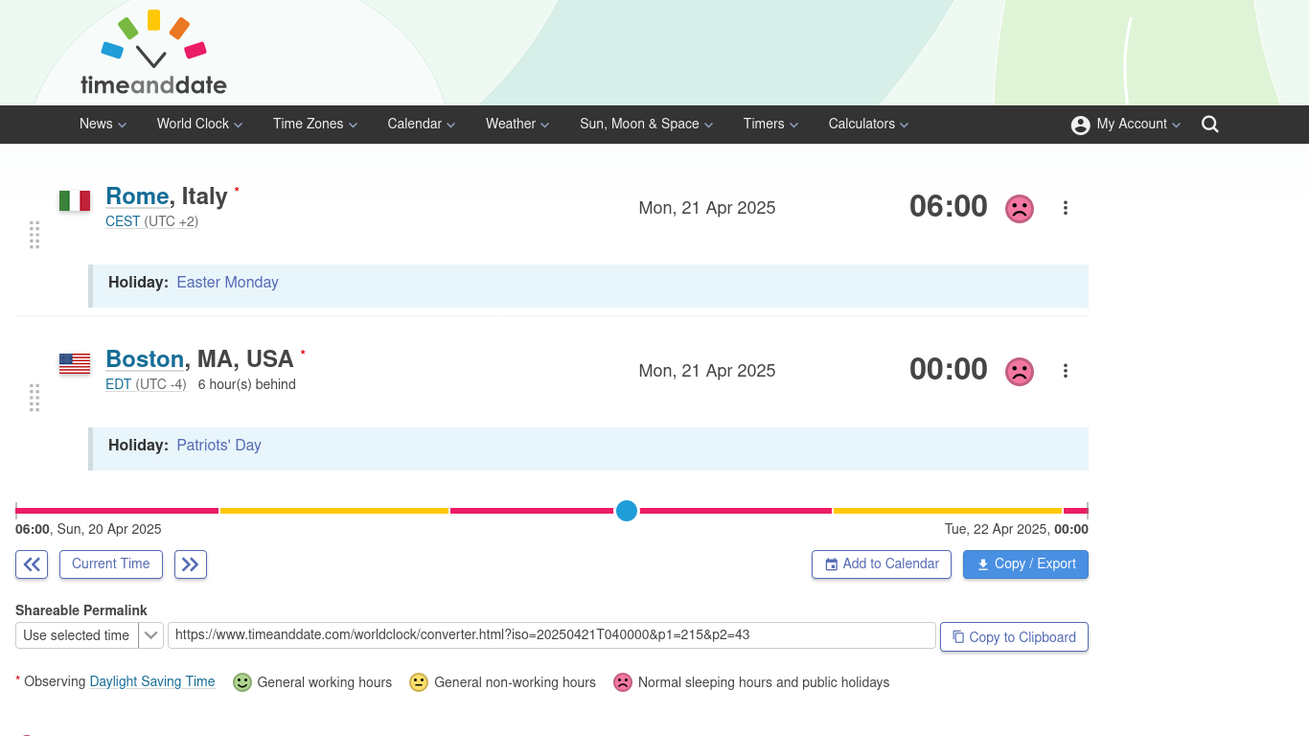Expand the World Clock menu
Viewport: 1309px width, 736px height.
coord(199,125)
